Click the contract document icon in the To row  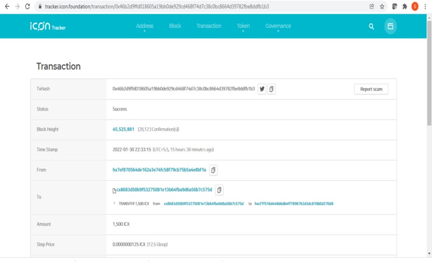[x=114, y=190]
